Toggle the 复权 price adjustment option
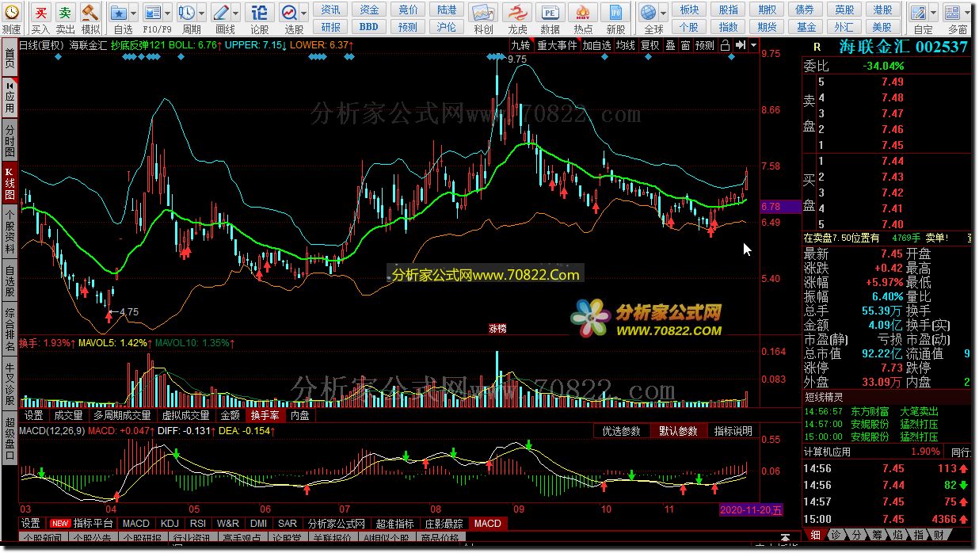The image size is (979, 553). (650, 46)
